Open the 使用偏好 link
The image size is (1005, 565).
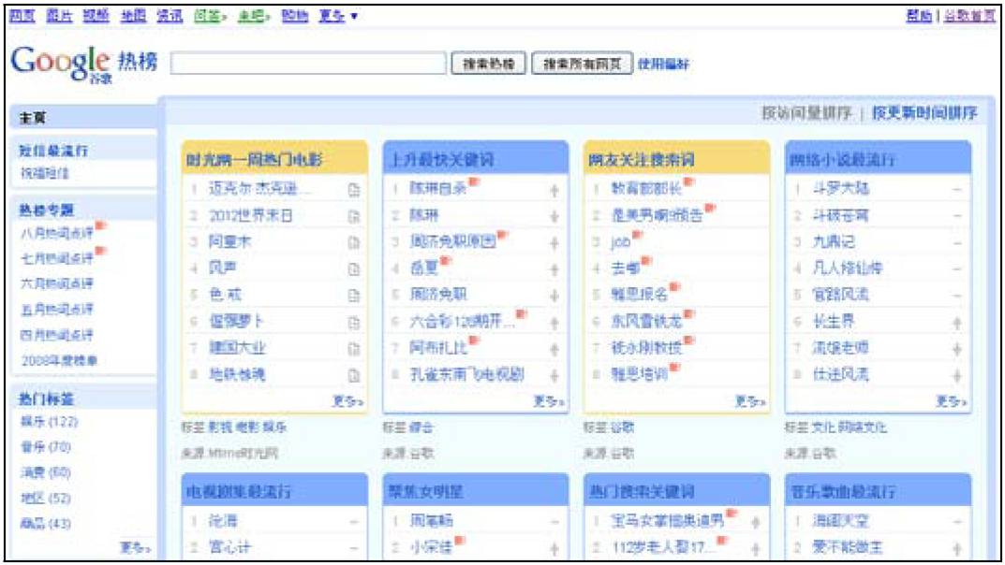pyautogui.click(x=663, y=64)
